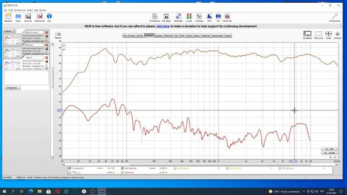
Task: Delete the first measurement via red icon
Action: click(47, 32)
